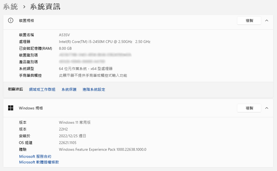Click the 相關連結 label
Viewport: 277px width, 171px height.
[15, 89]
